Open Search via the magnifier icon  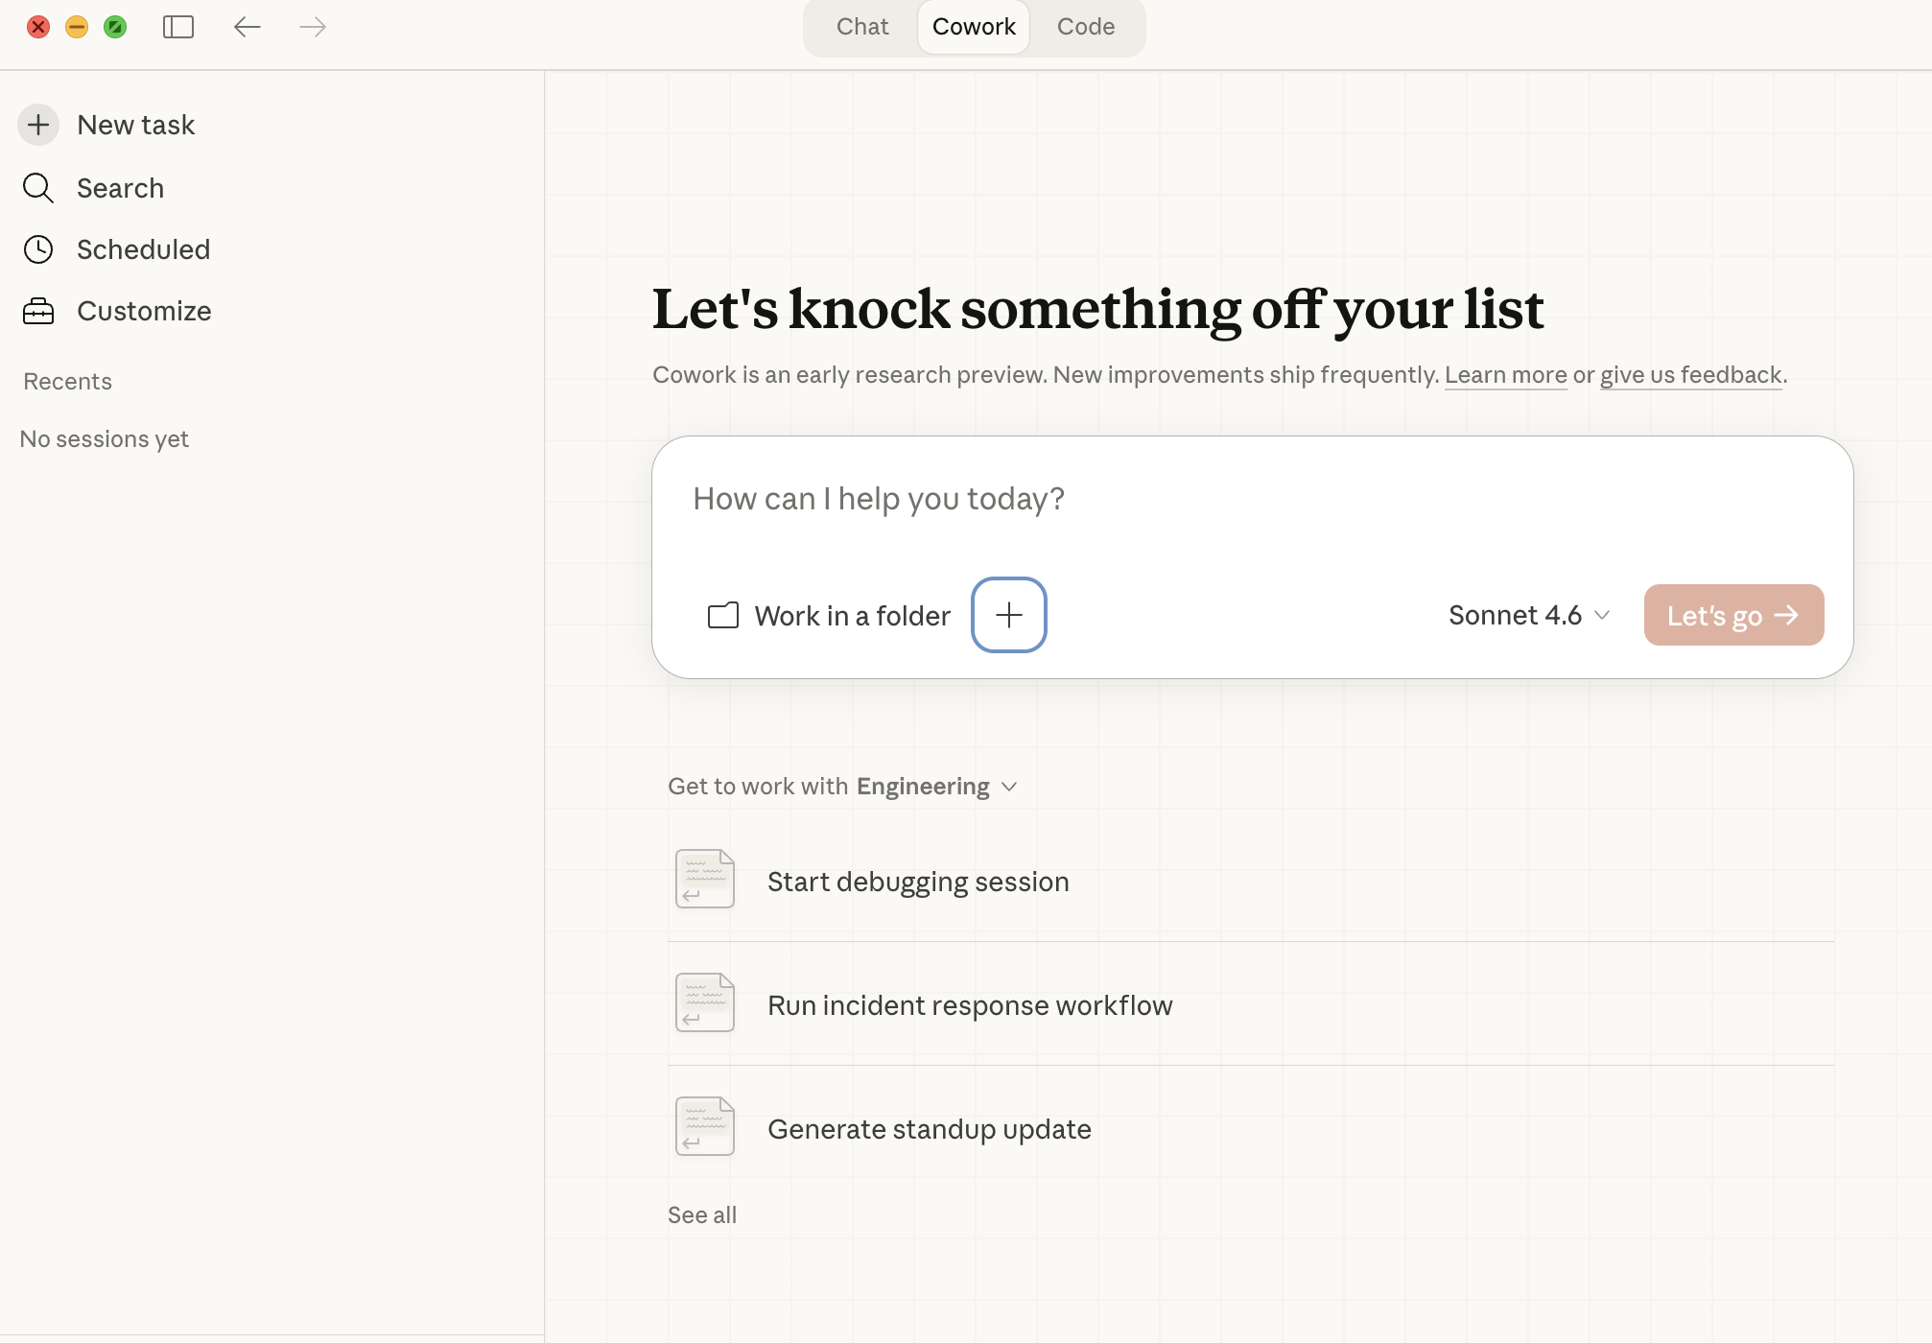[x=38, y=188]
